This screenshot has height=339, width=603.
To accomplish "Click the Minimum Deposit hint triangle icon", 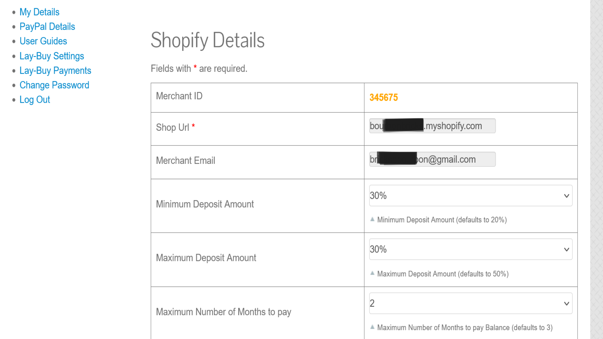I will (x=372, y=219).
